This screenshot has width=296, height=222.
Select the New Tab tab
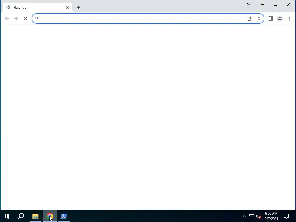(x=37, y=8)
